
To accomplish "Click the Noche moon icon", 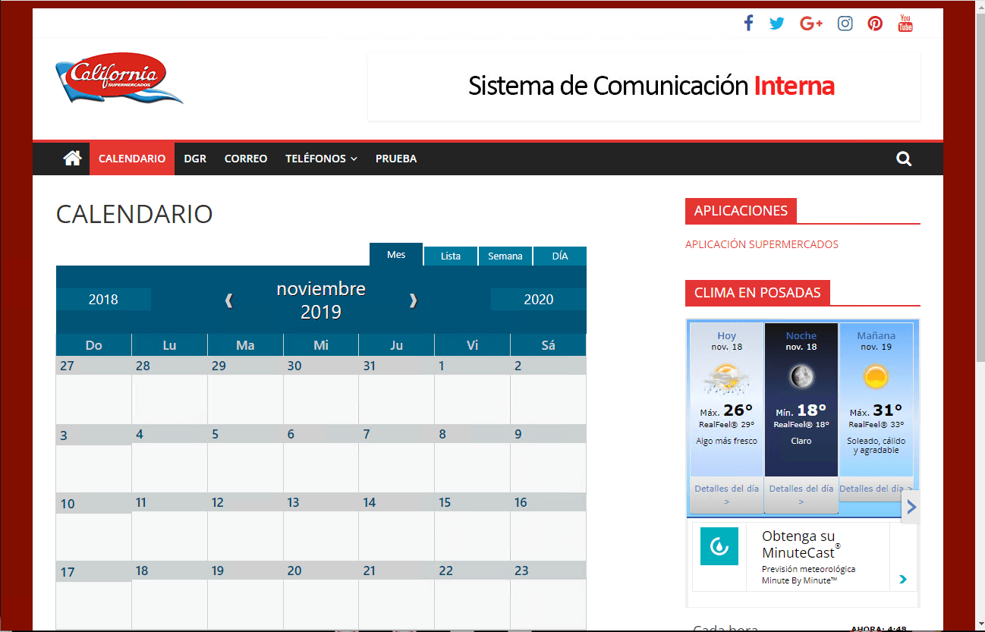I will [x=801, y=376].
